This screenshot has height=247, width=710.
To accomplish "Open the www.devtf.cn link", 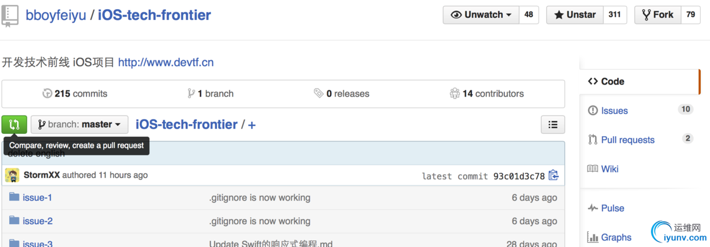I will 166,62.
